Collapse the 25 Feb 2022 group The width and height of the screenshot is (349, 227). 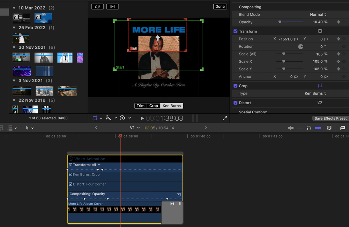pos(14,28)
